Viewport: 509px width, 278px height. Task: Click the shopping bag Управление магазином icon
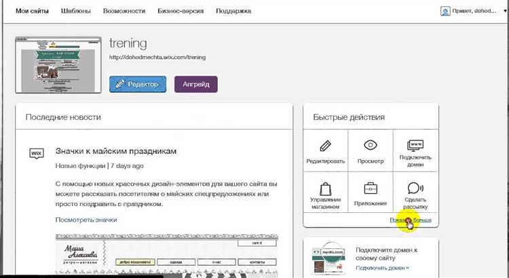click(x=325, y=188)
